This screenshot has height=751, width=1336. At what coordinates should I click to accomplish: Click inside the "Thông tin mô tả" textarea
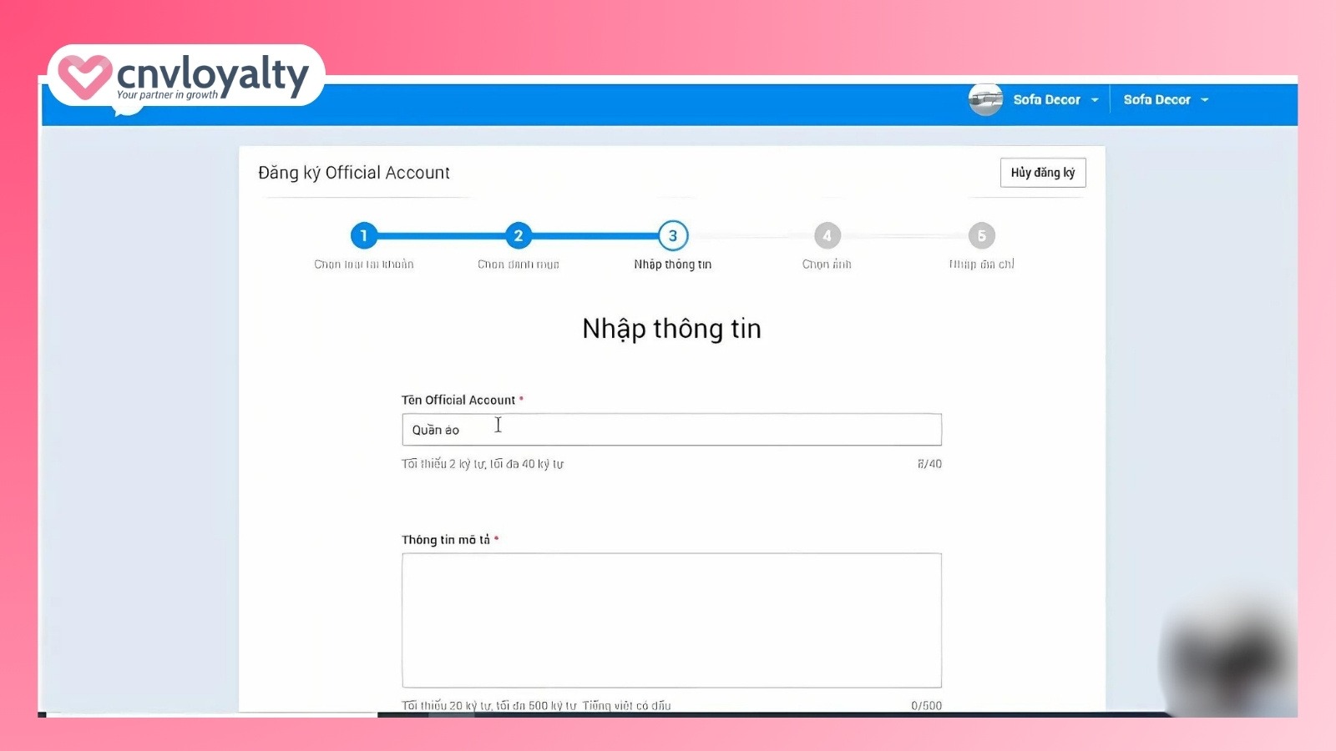671,620
